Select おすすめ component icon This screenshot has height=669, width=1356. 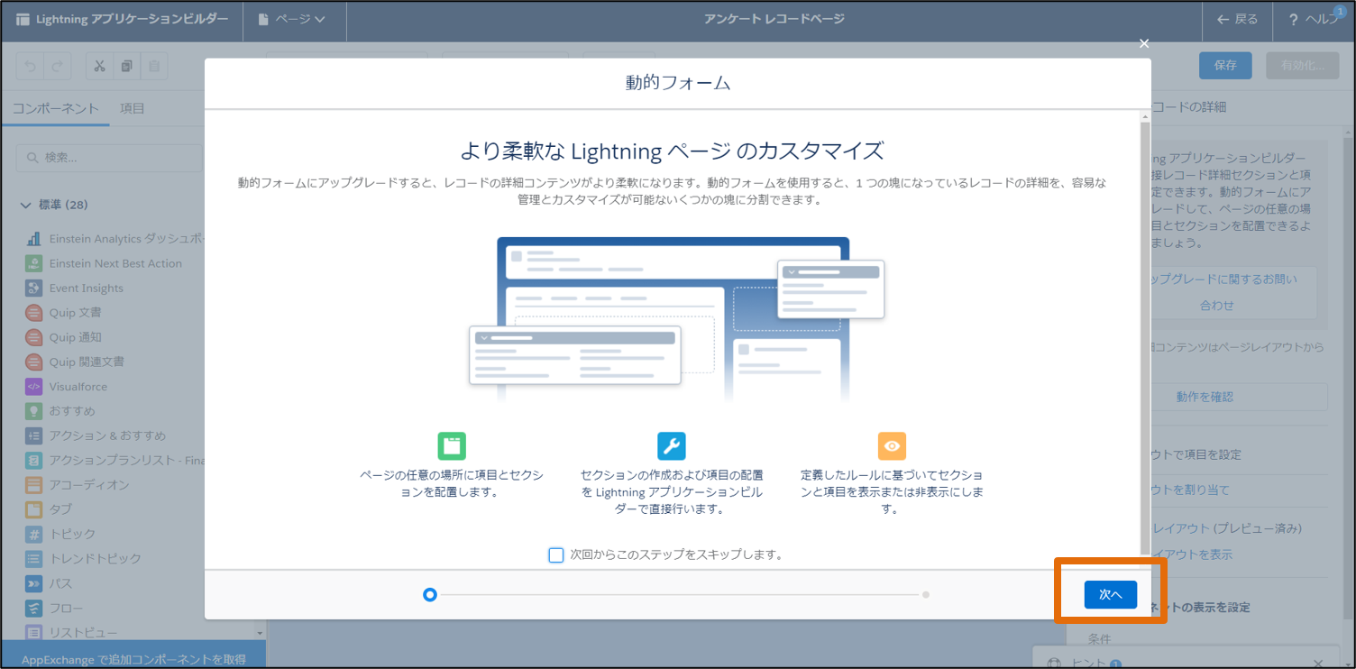tap(33, 411)
